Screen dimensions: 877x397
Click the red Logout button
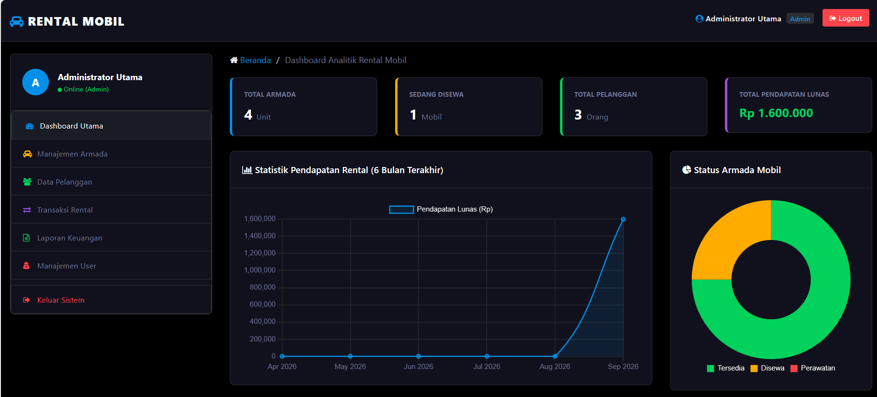[846, 18]
